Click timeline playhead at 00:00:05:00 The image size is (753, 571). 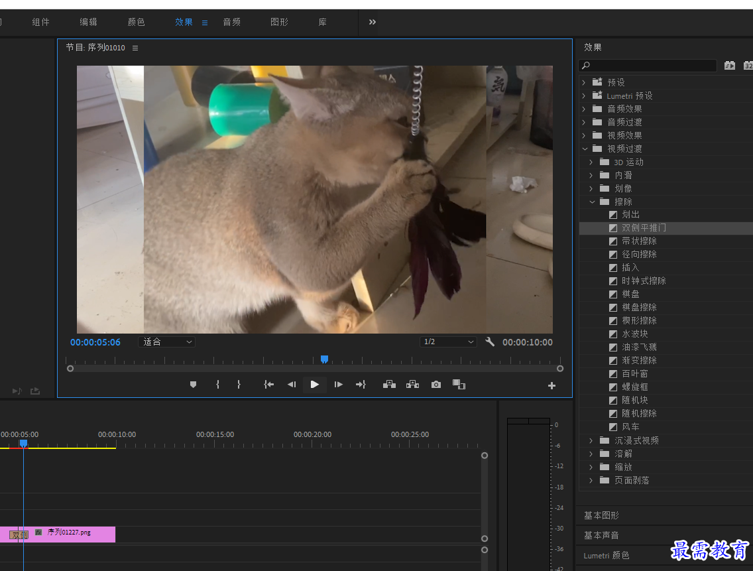pyautogui.click(x=23, y=443)
